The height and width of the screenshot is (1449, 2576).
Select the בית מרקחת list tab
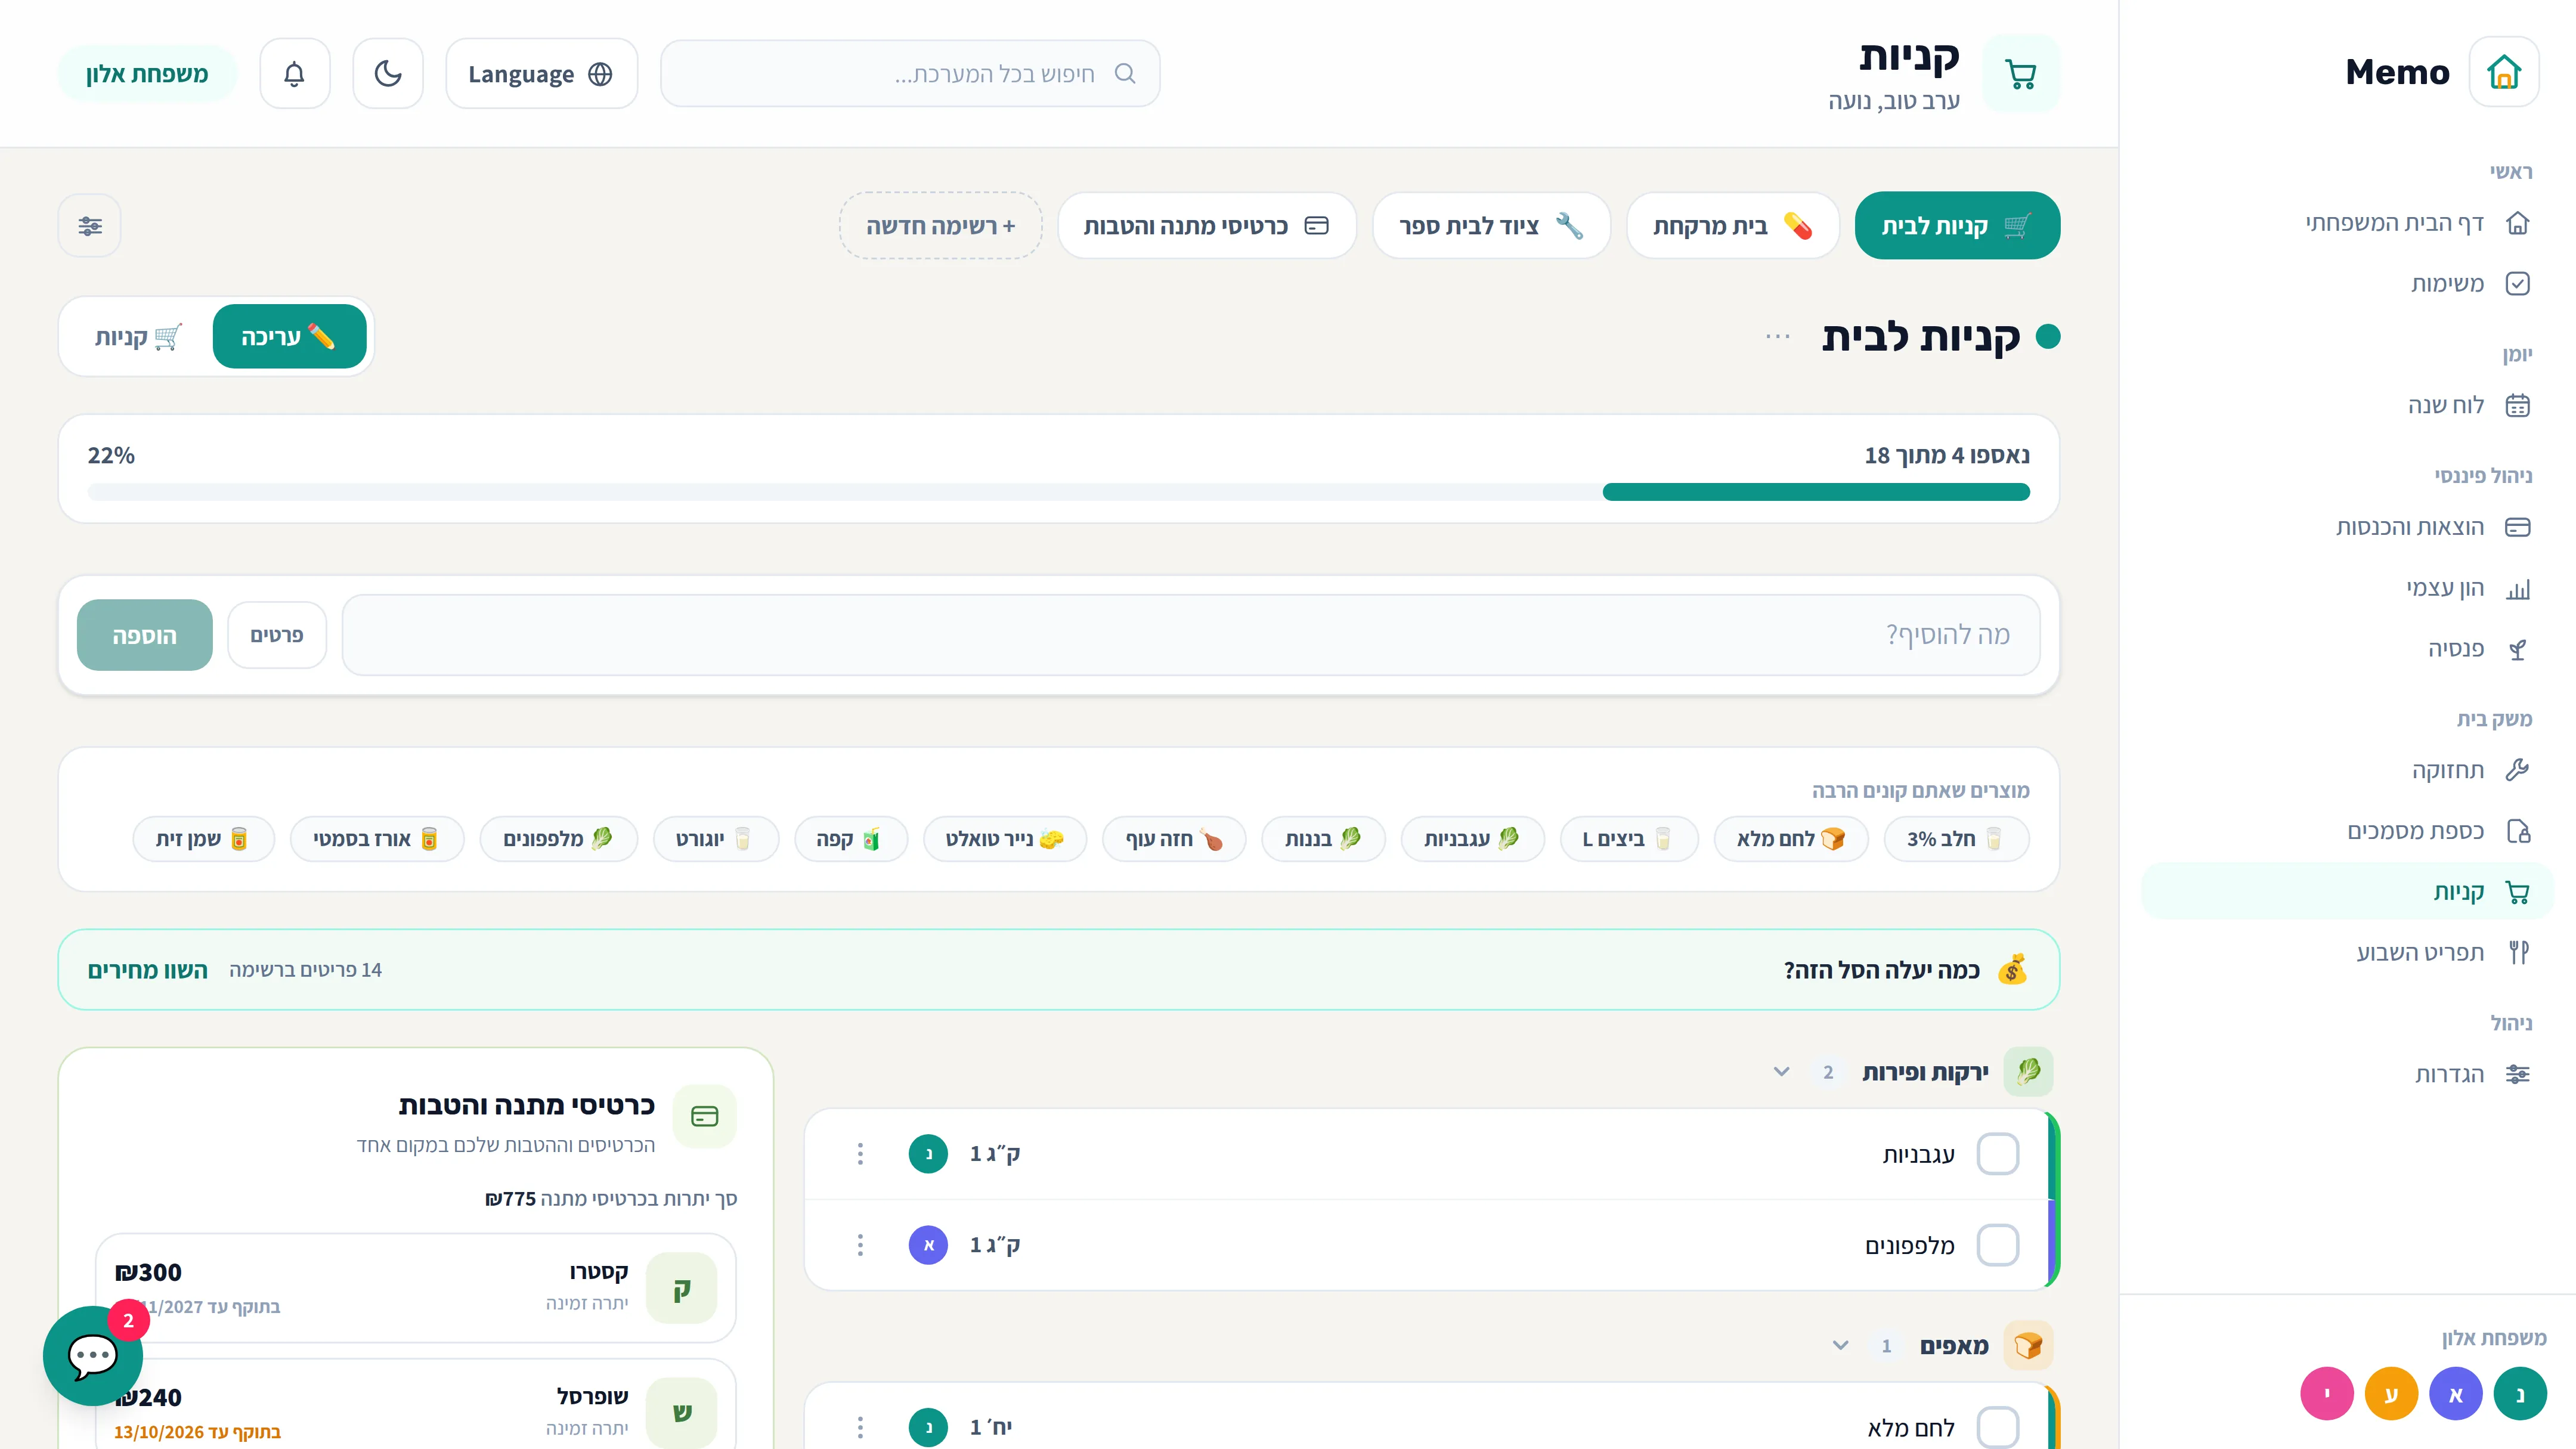[1733, 226]
